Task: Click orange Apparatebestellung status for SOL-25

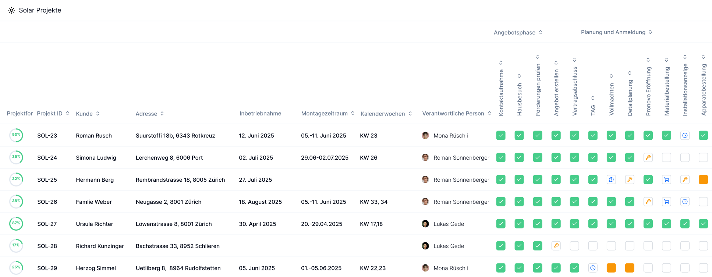Action: [x=703, y=180]
